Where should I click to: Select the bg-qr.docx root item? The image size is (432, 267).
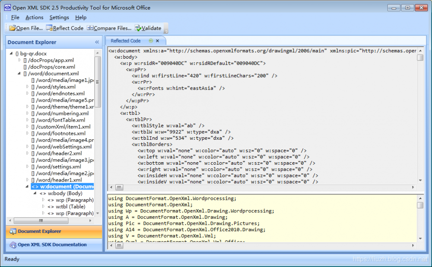[31, 53]
